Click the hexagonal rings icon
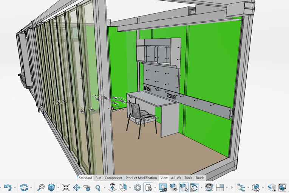 [138, 188]
